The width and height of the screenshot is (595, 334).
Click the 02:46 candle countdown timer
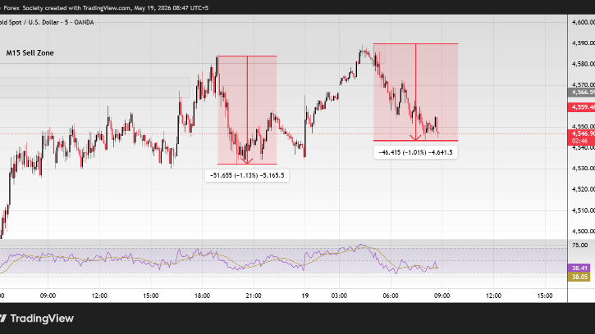point(580,141)
